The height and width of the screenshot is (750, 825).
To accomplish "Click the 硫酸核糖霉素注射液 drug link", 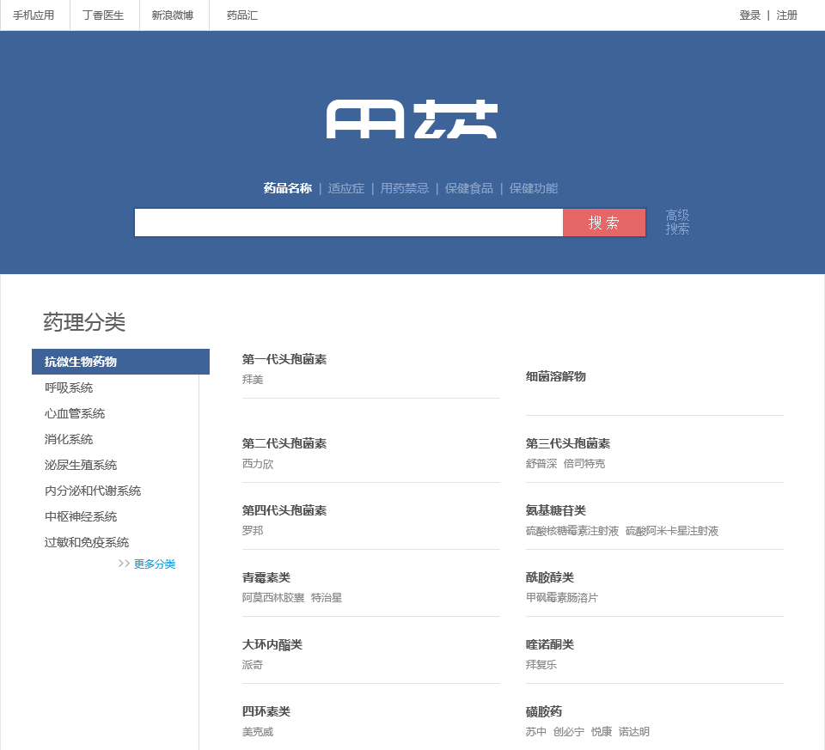I will click(x=572, y=531).
